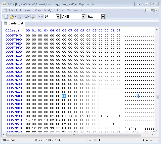Click byte 12 in row 00057F30
Viewport: 161px width, 144px height.
pyautogui.click(x=34, y=128)
